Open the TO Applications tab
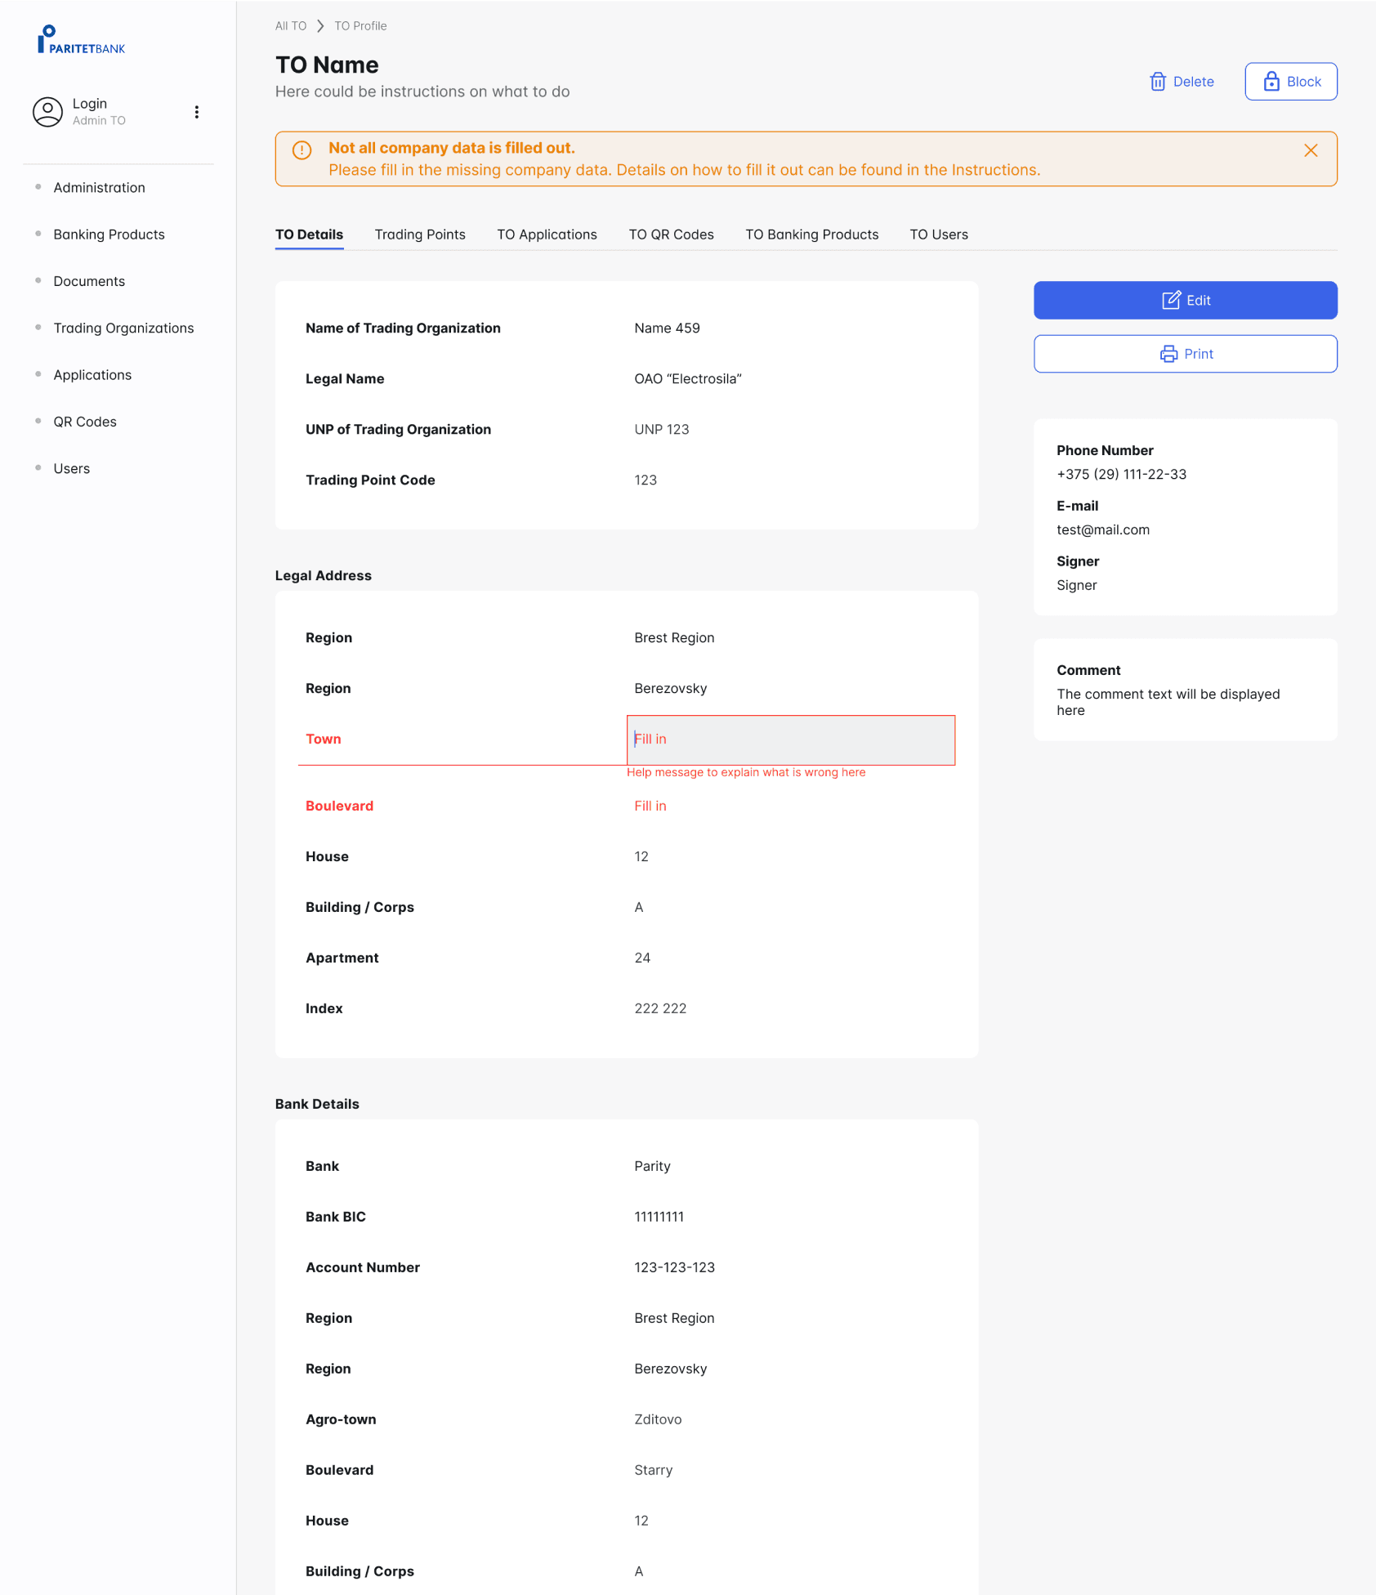The image size is (1376, 1595). 547,235
